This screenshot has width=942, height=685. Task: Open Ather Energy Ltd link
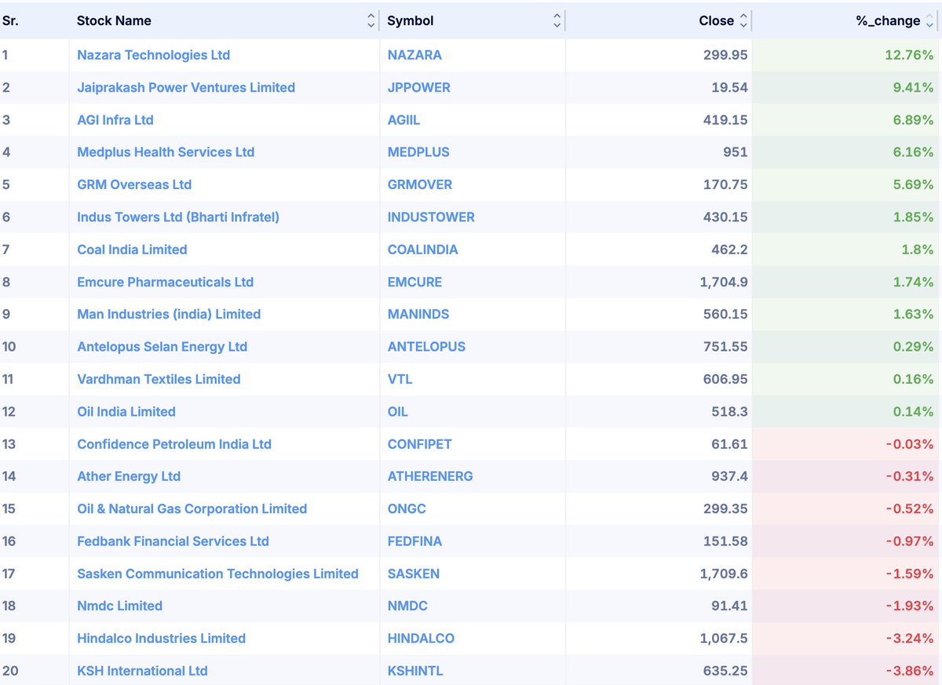click(129, 476)
